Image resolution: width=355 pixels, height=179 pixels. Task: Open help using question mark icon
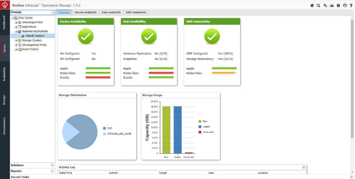pos(351,6)
